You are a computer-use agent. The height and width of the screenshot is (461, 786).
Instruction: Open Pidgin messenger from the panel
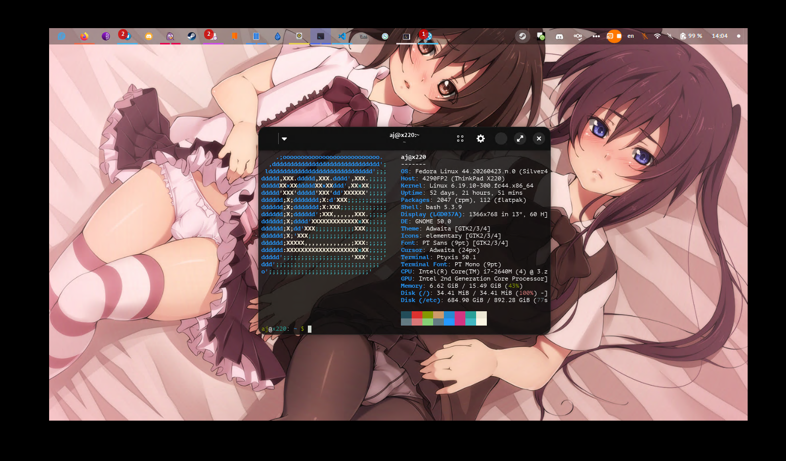coord(170,36)
